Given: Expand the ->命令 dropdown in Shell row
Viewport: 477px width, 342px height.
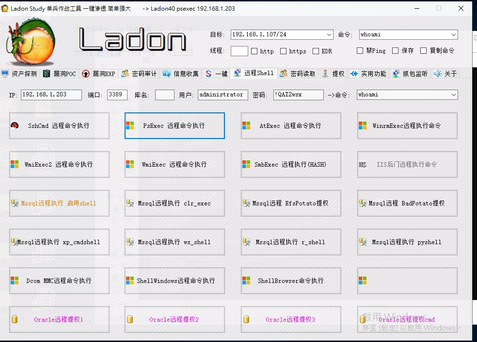Looking at the screenshot, I should [x=454, y=95].
